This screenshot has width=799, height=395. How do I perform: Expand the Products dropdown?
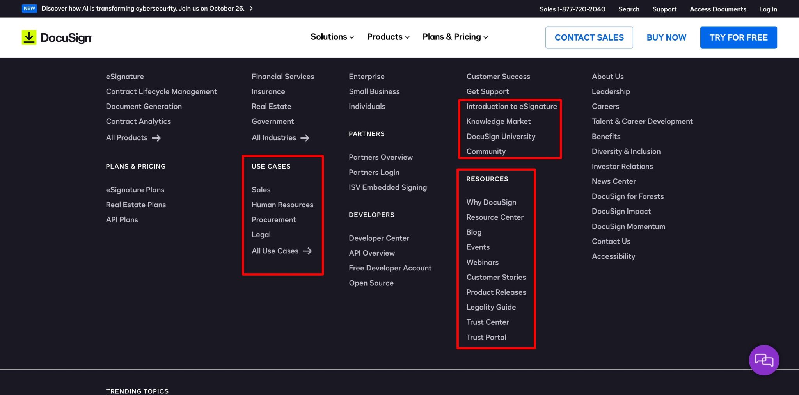click(x=387, y=37)
